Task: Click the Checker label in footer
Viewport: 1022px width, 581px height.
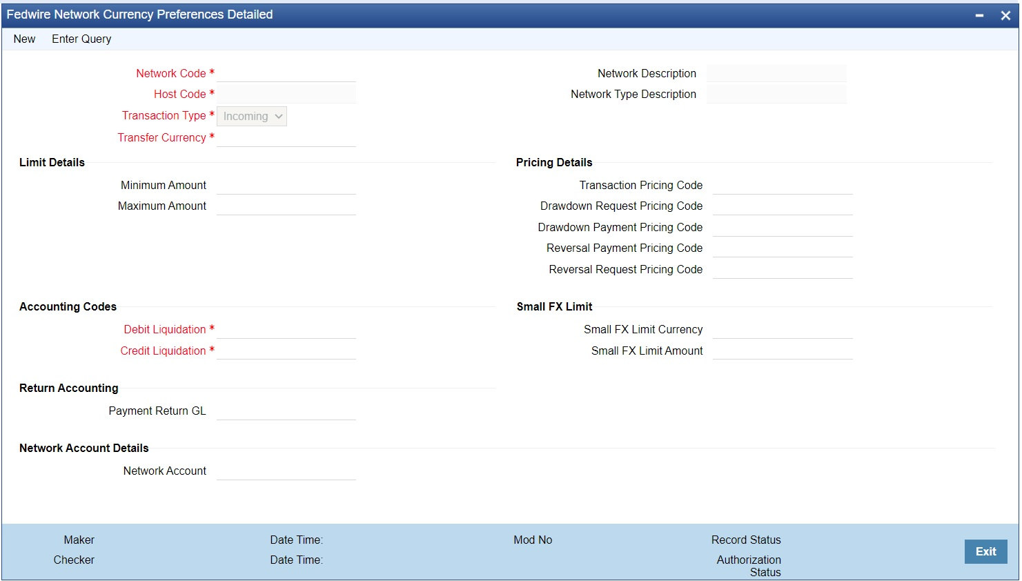Action: [74, 560]
